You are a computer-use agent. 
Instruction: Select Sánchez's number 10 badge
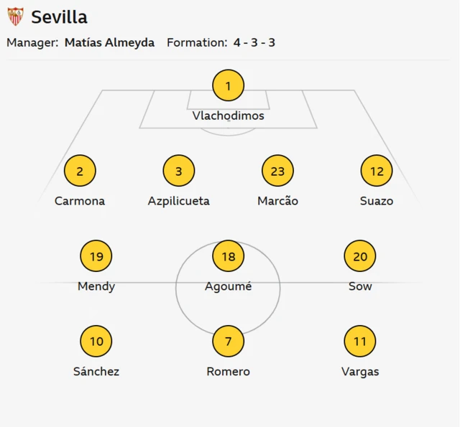pyautogui.click(x=96, y=342)
